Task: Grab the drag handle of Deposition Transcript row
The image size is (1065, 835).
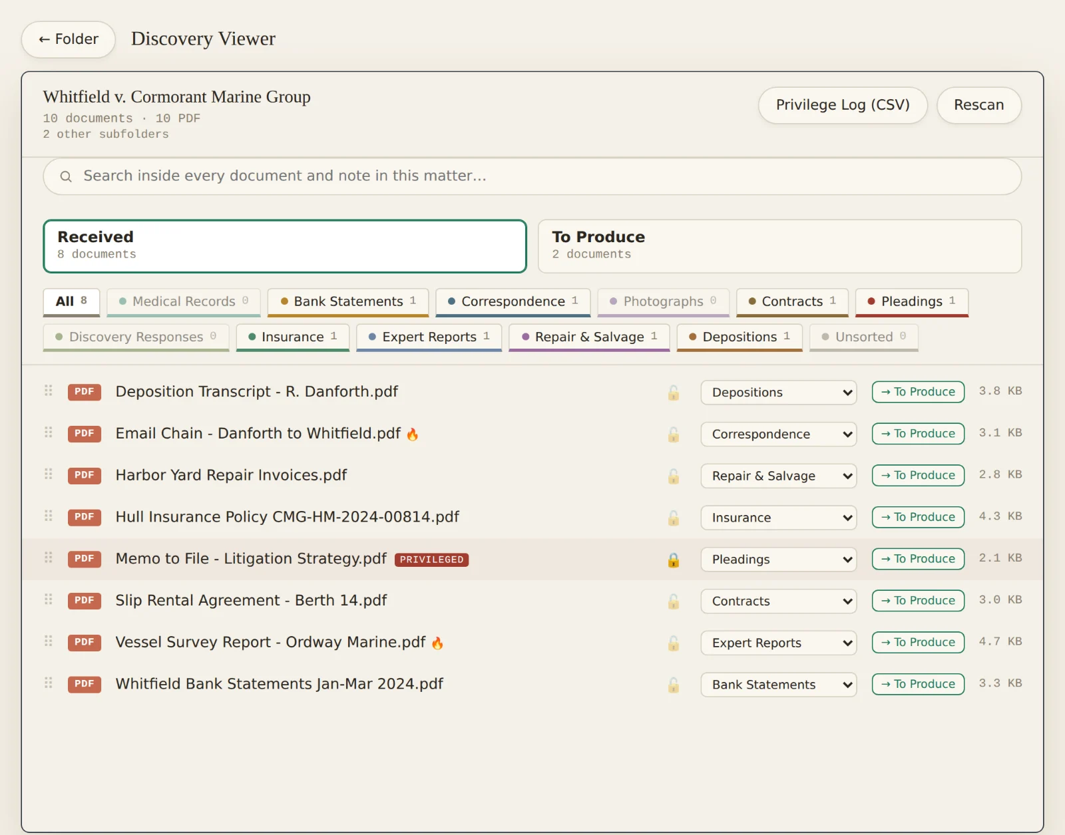Action: pos(49,391)
